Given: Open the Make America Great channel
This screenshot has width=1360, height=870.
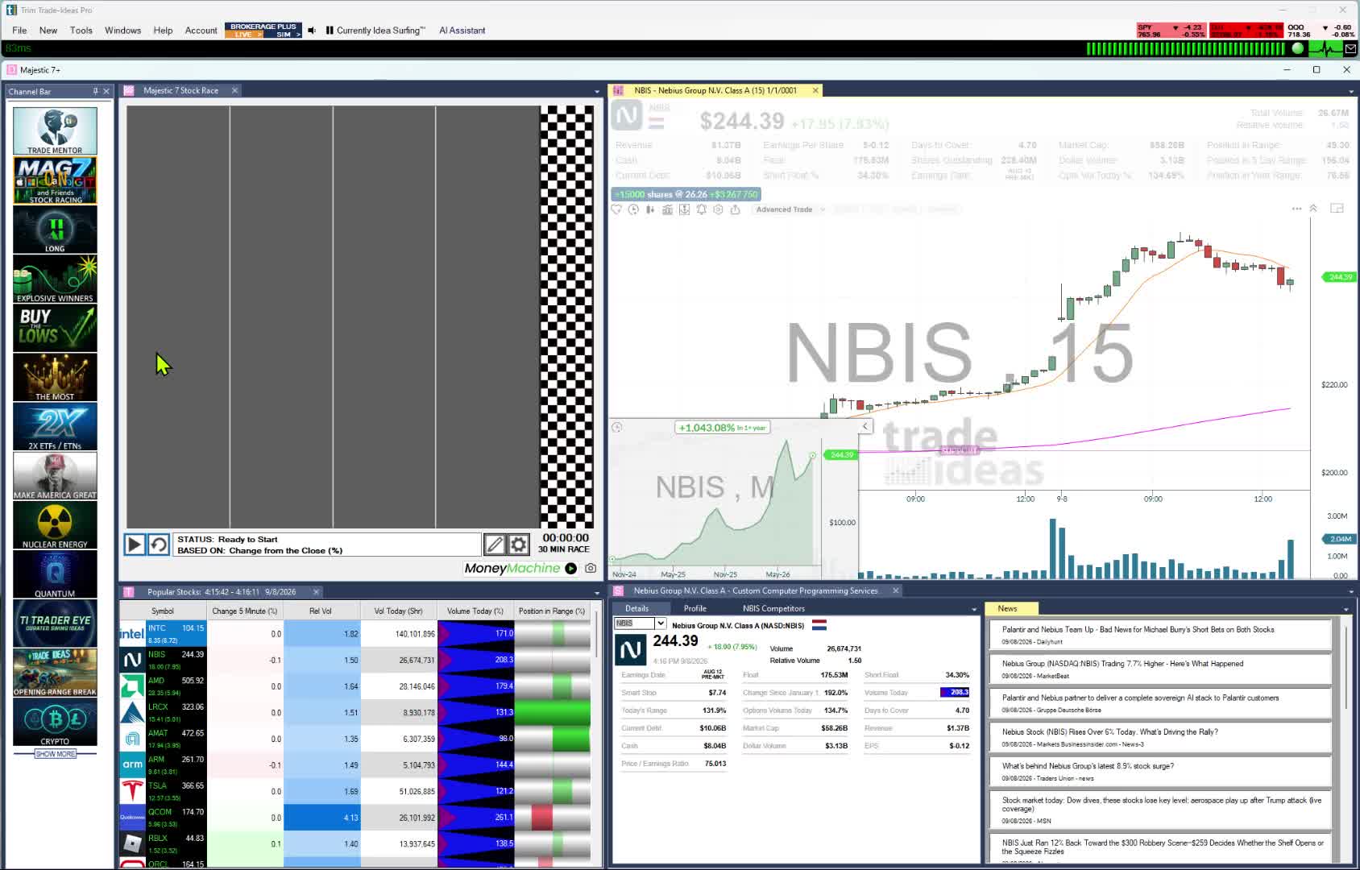Looking at the screenshot, I should pos(55,475).
